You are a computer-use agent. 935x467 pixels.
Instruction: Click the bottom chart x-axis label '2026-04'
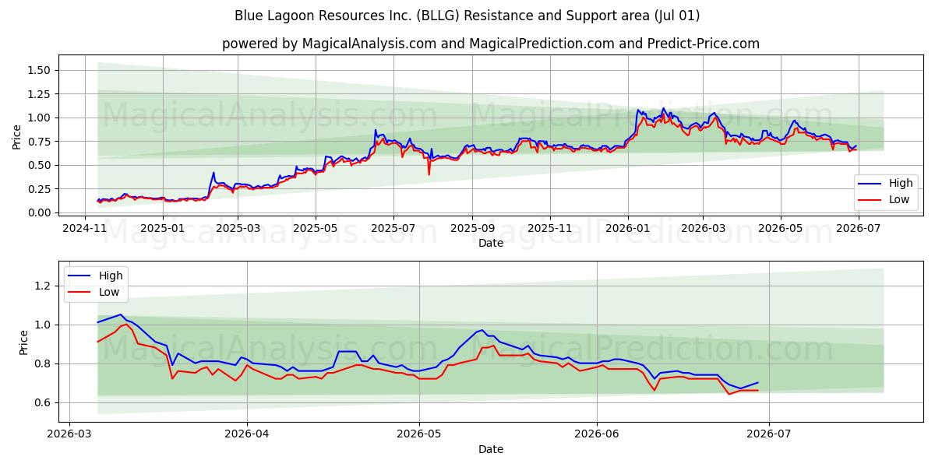point(246,435)
